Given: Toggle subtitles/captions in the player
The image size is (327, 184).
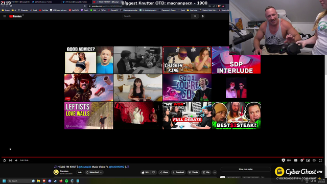Looking at the screenshot, I should tap(295, 160).
